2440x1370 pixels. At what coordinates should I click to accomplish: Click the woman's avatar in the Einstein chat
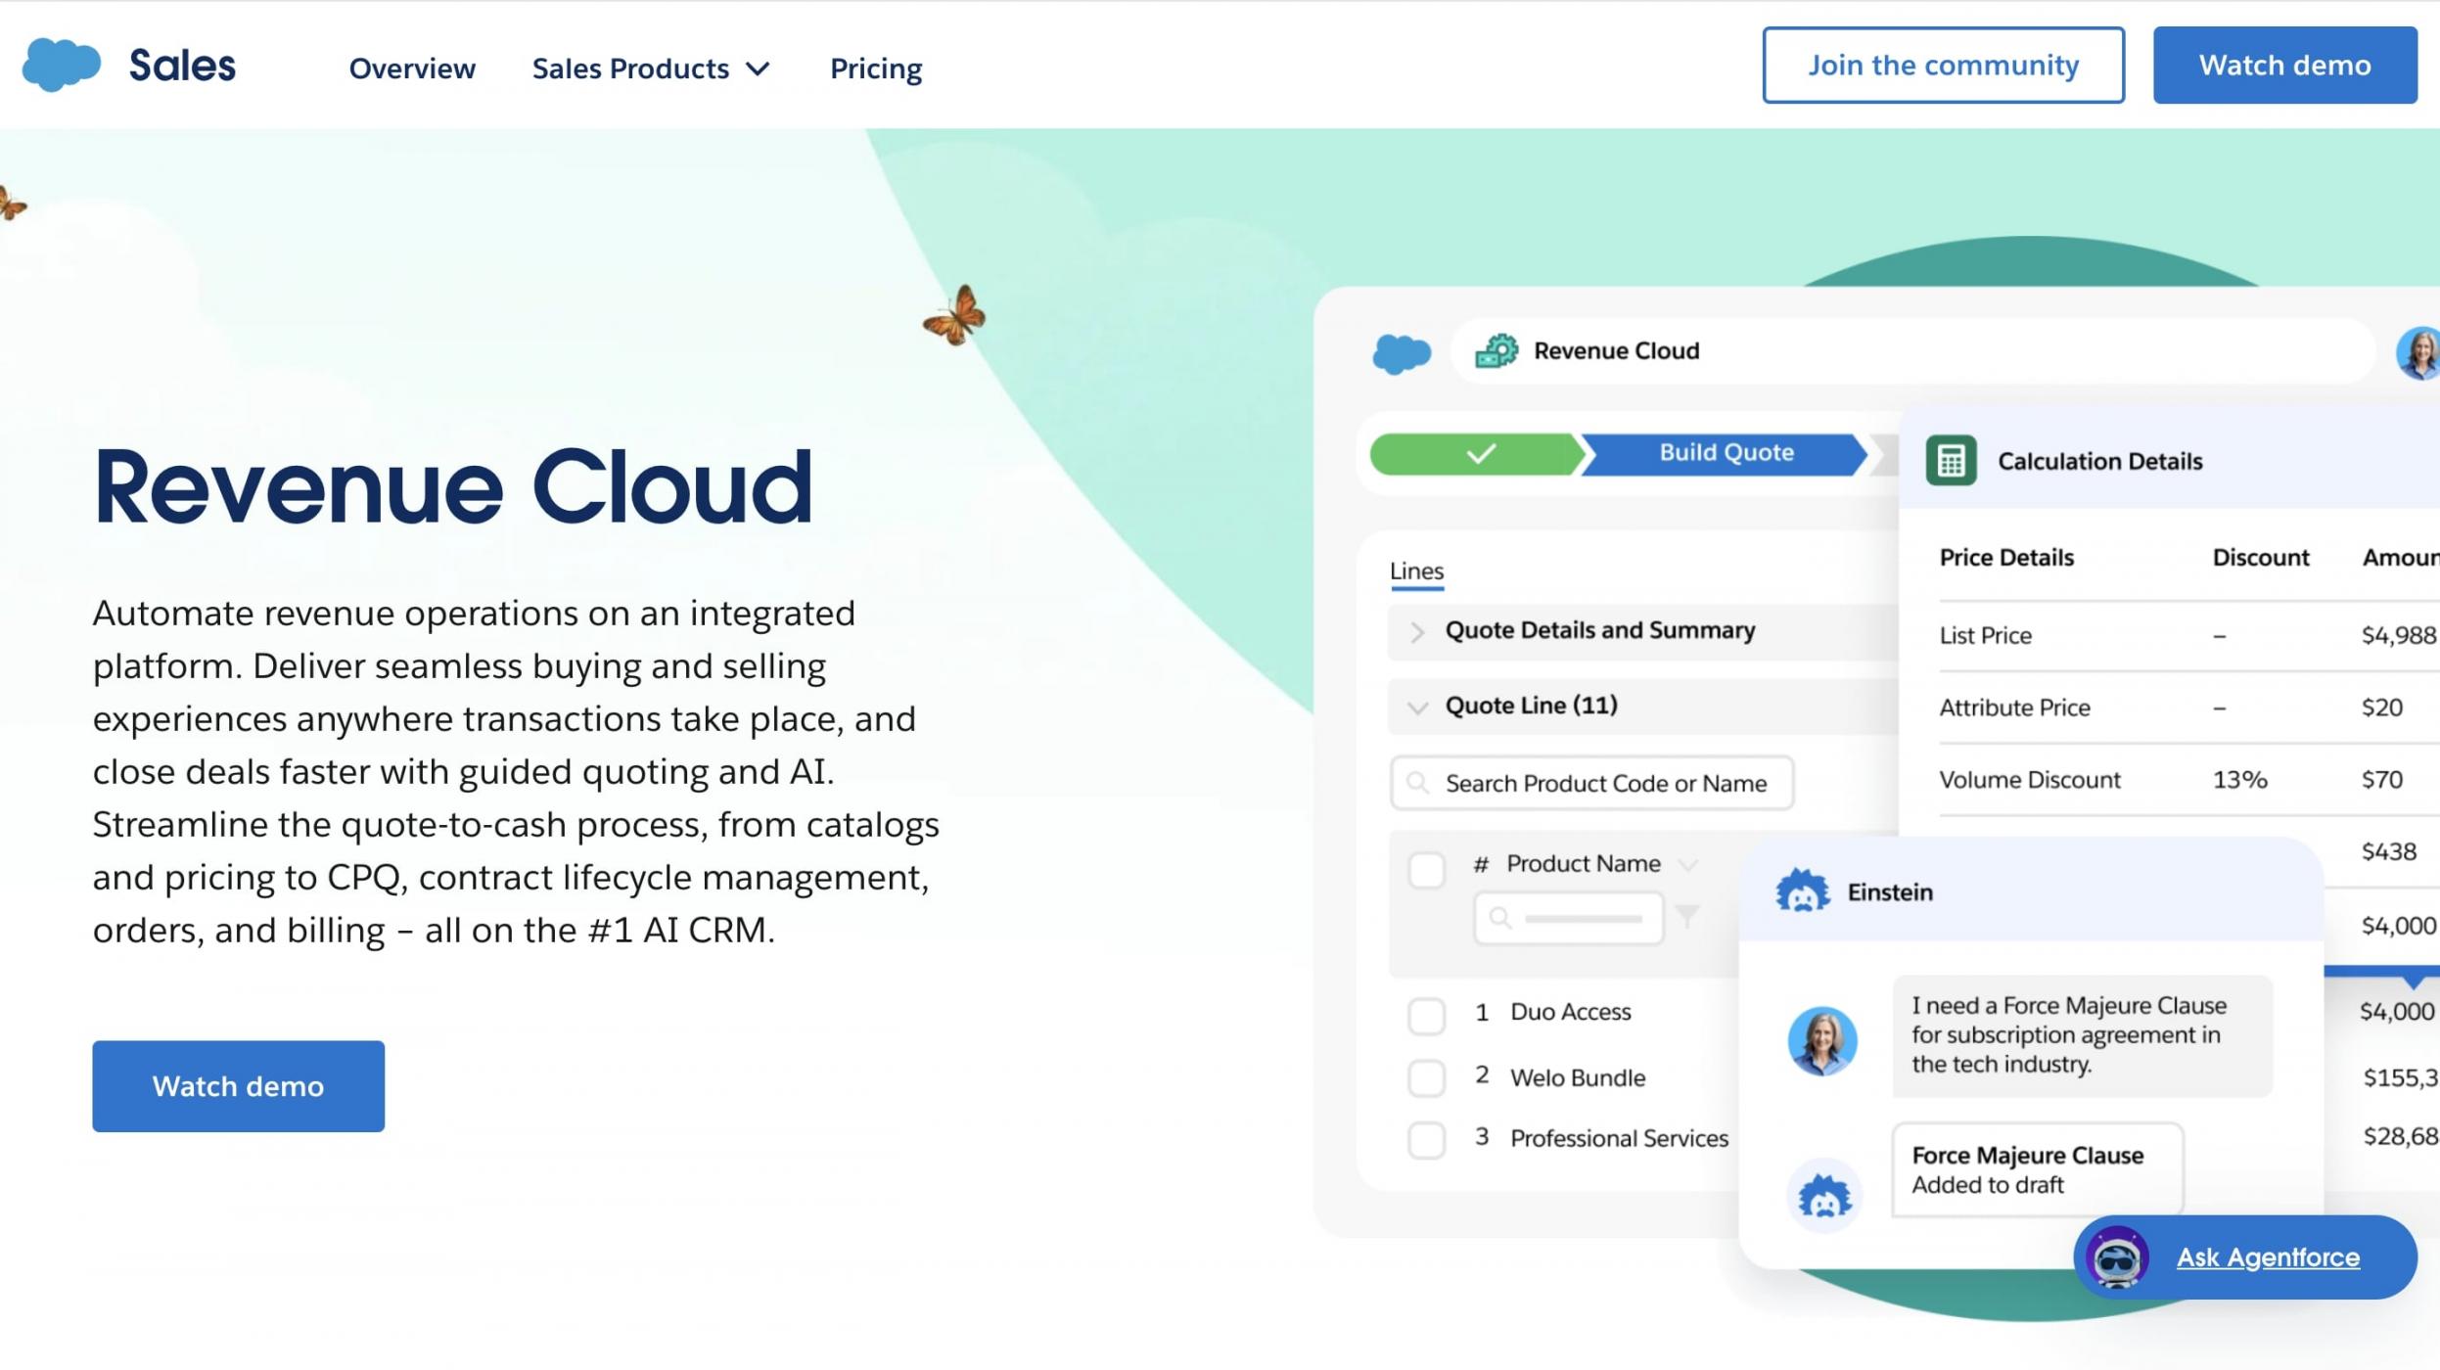(1822, 1041)
